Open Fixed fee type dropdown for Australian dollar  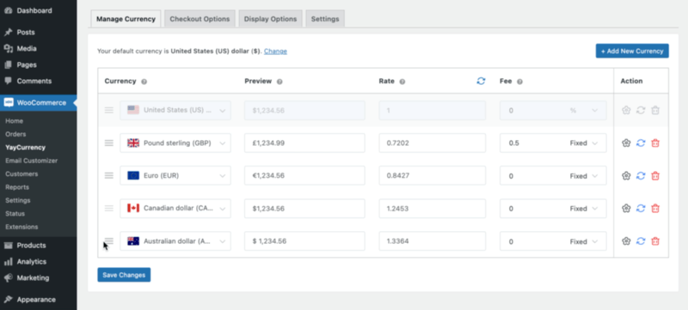click(584, 241)
